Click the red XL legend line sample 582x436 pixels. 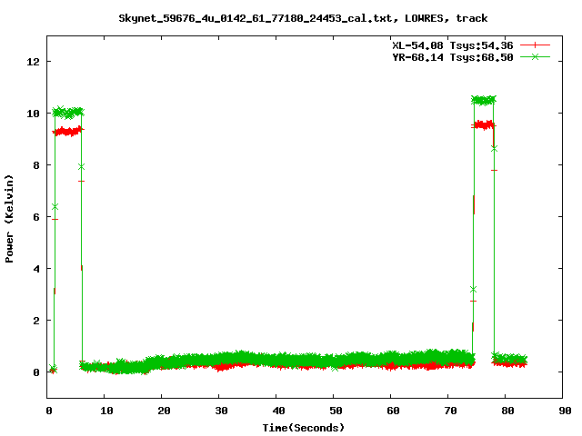tap(535, 45)
